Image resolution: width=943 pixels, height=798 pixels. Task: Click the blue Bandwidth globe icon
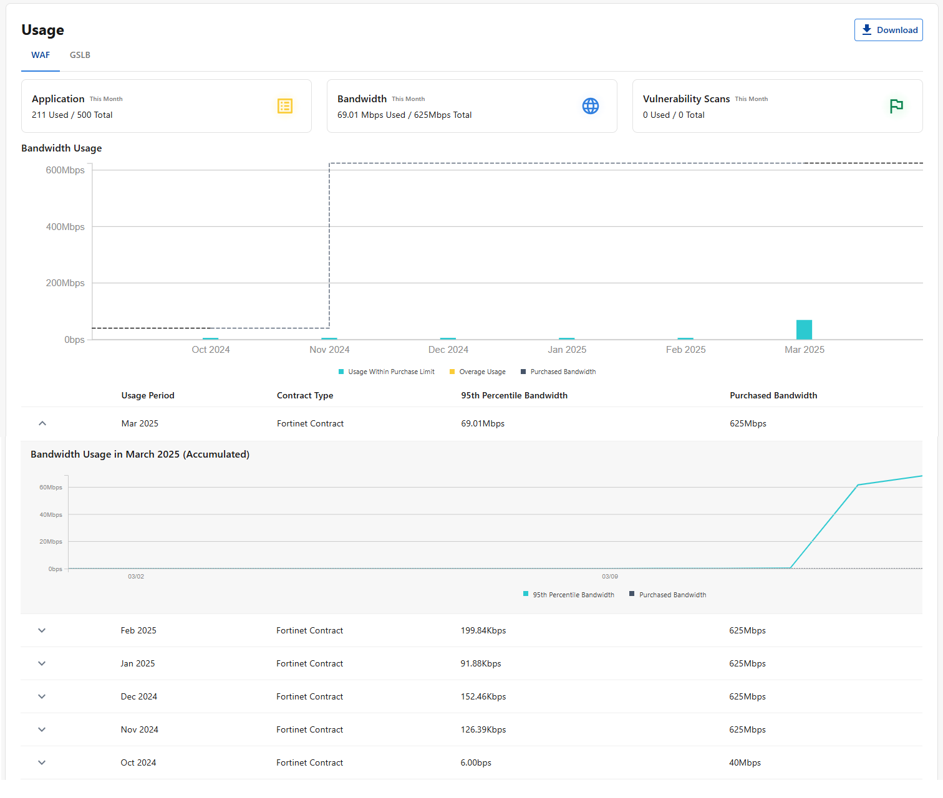[x=590, y=106]
